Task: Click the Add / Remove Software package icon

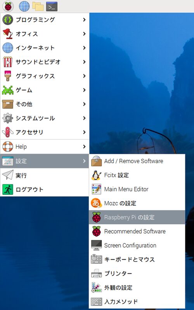Action: coord(96,161)
